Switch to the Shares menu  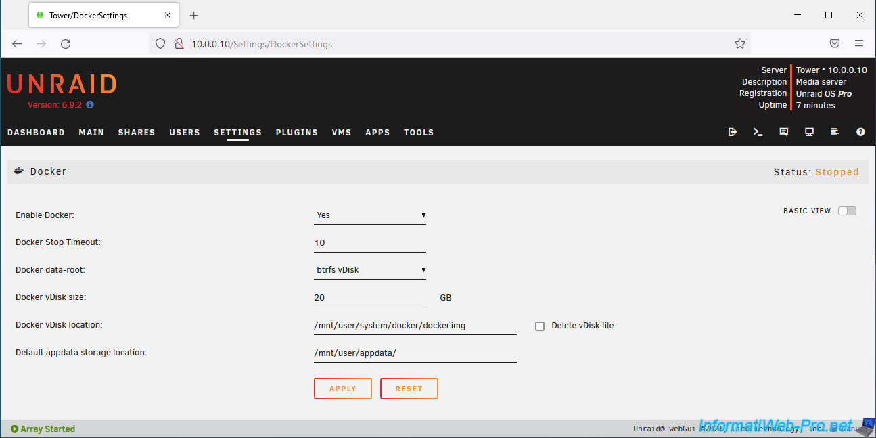coord(137,133)
